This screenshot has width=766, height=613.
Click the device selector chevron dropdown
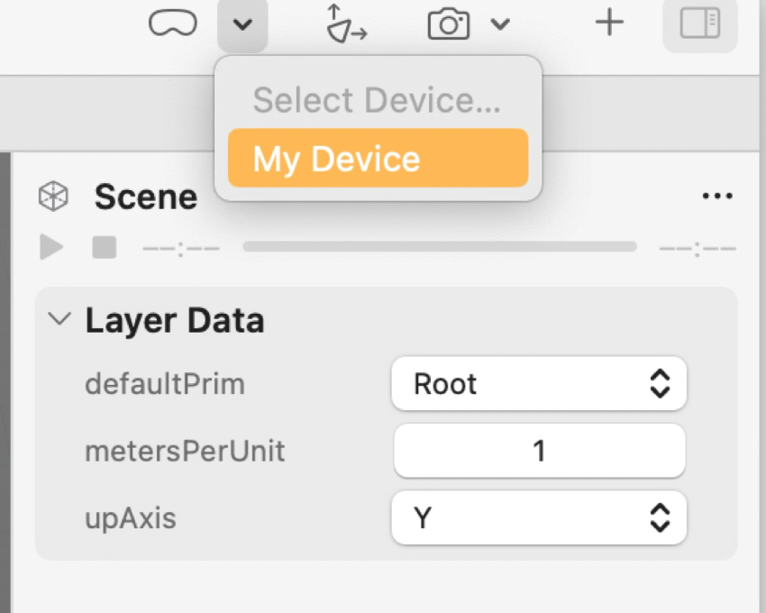pos(242,25)
